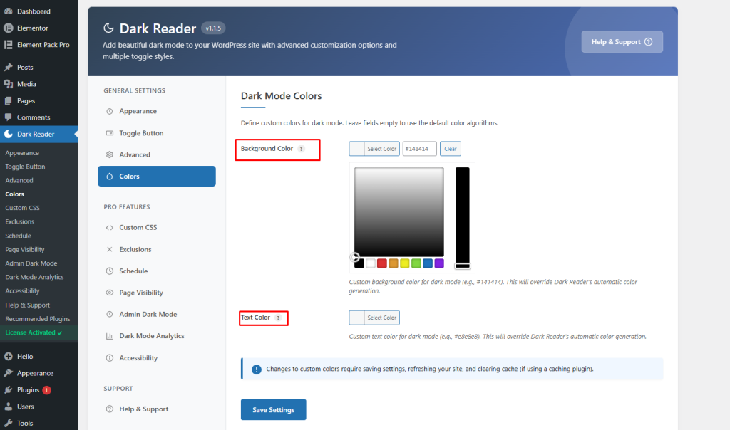Open the Accessibility settings tab
Screen dimensions: 730x430
tap(156, 357)
